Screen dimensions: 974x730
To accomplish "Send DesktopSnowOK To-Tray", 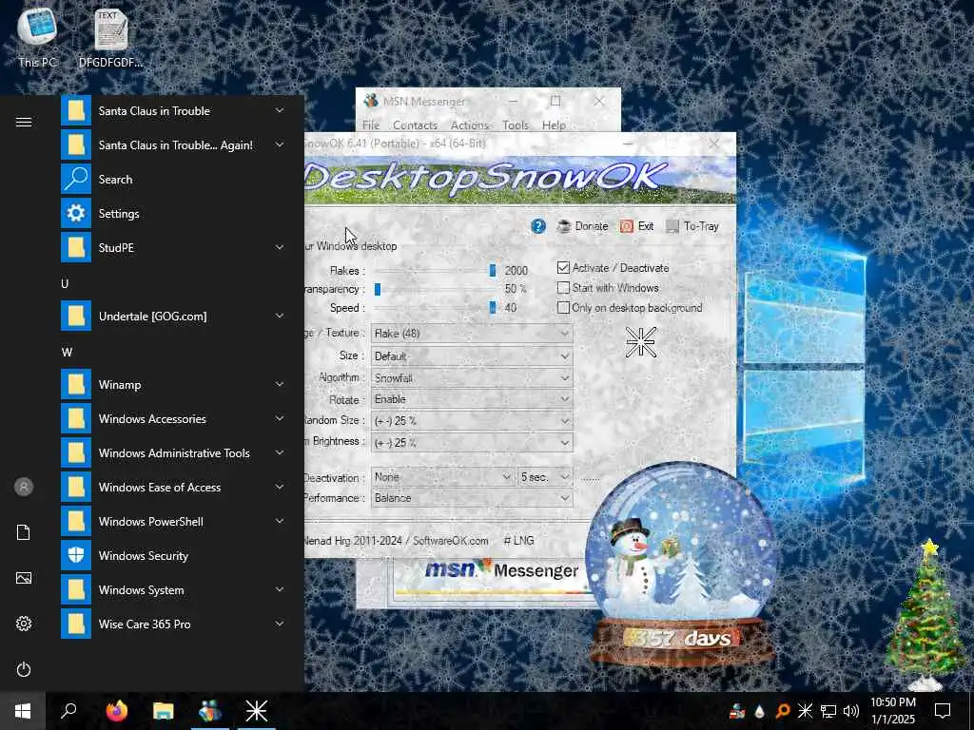I will click(692, 226).
